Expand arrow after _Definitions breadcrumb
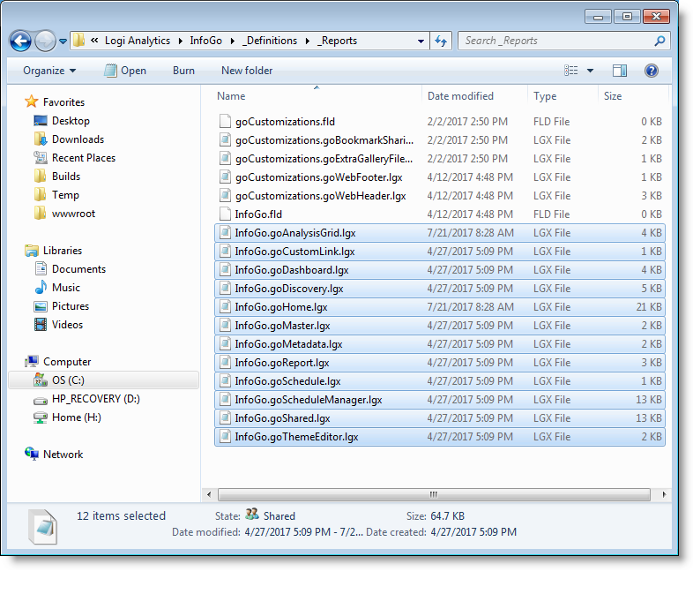Viewport: 693px width, 594px height. [307, 41]
